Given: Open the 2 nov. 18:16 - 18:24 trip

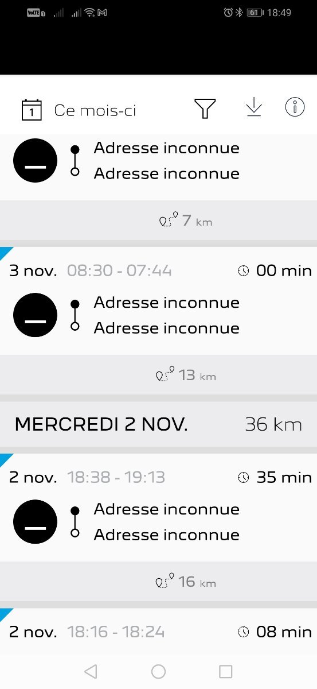Looking at the screenshot, I should tap(158, 632).
